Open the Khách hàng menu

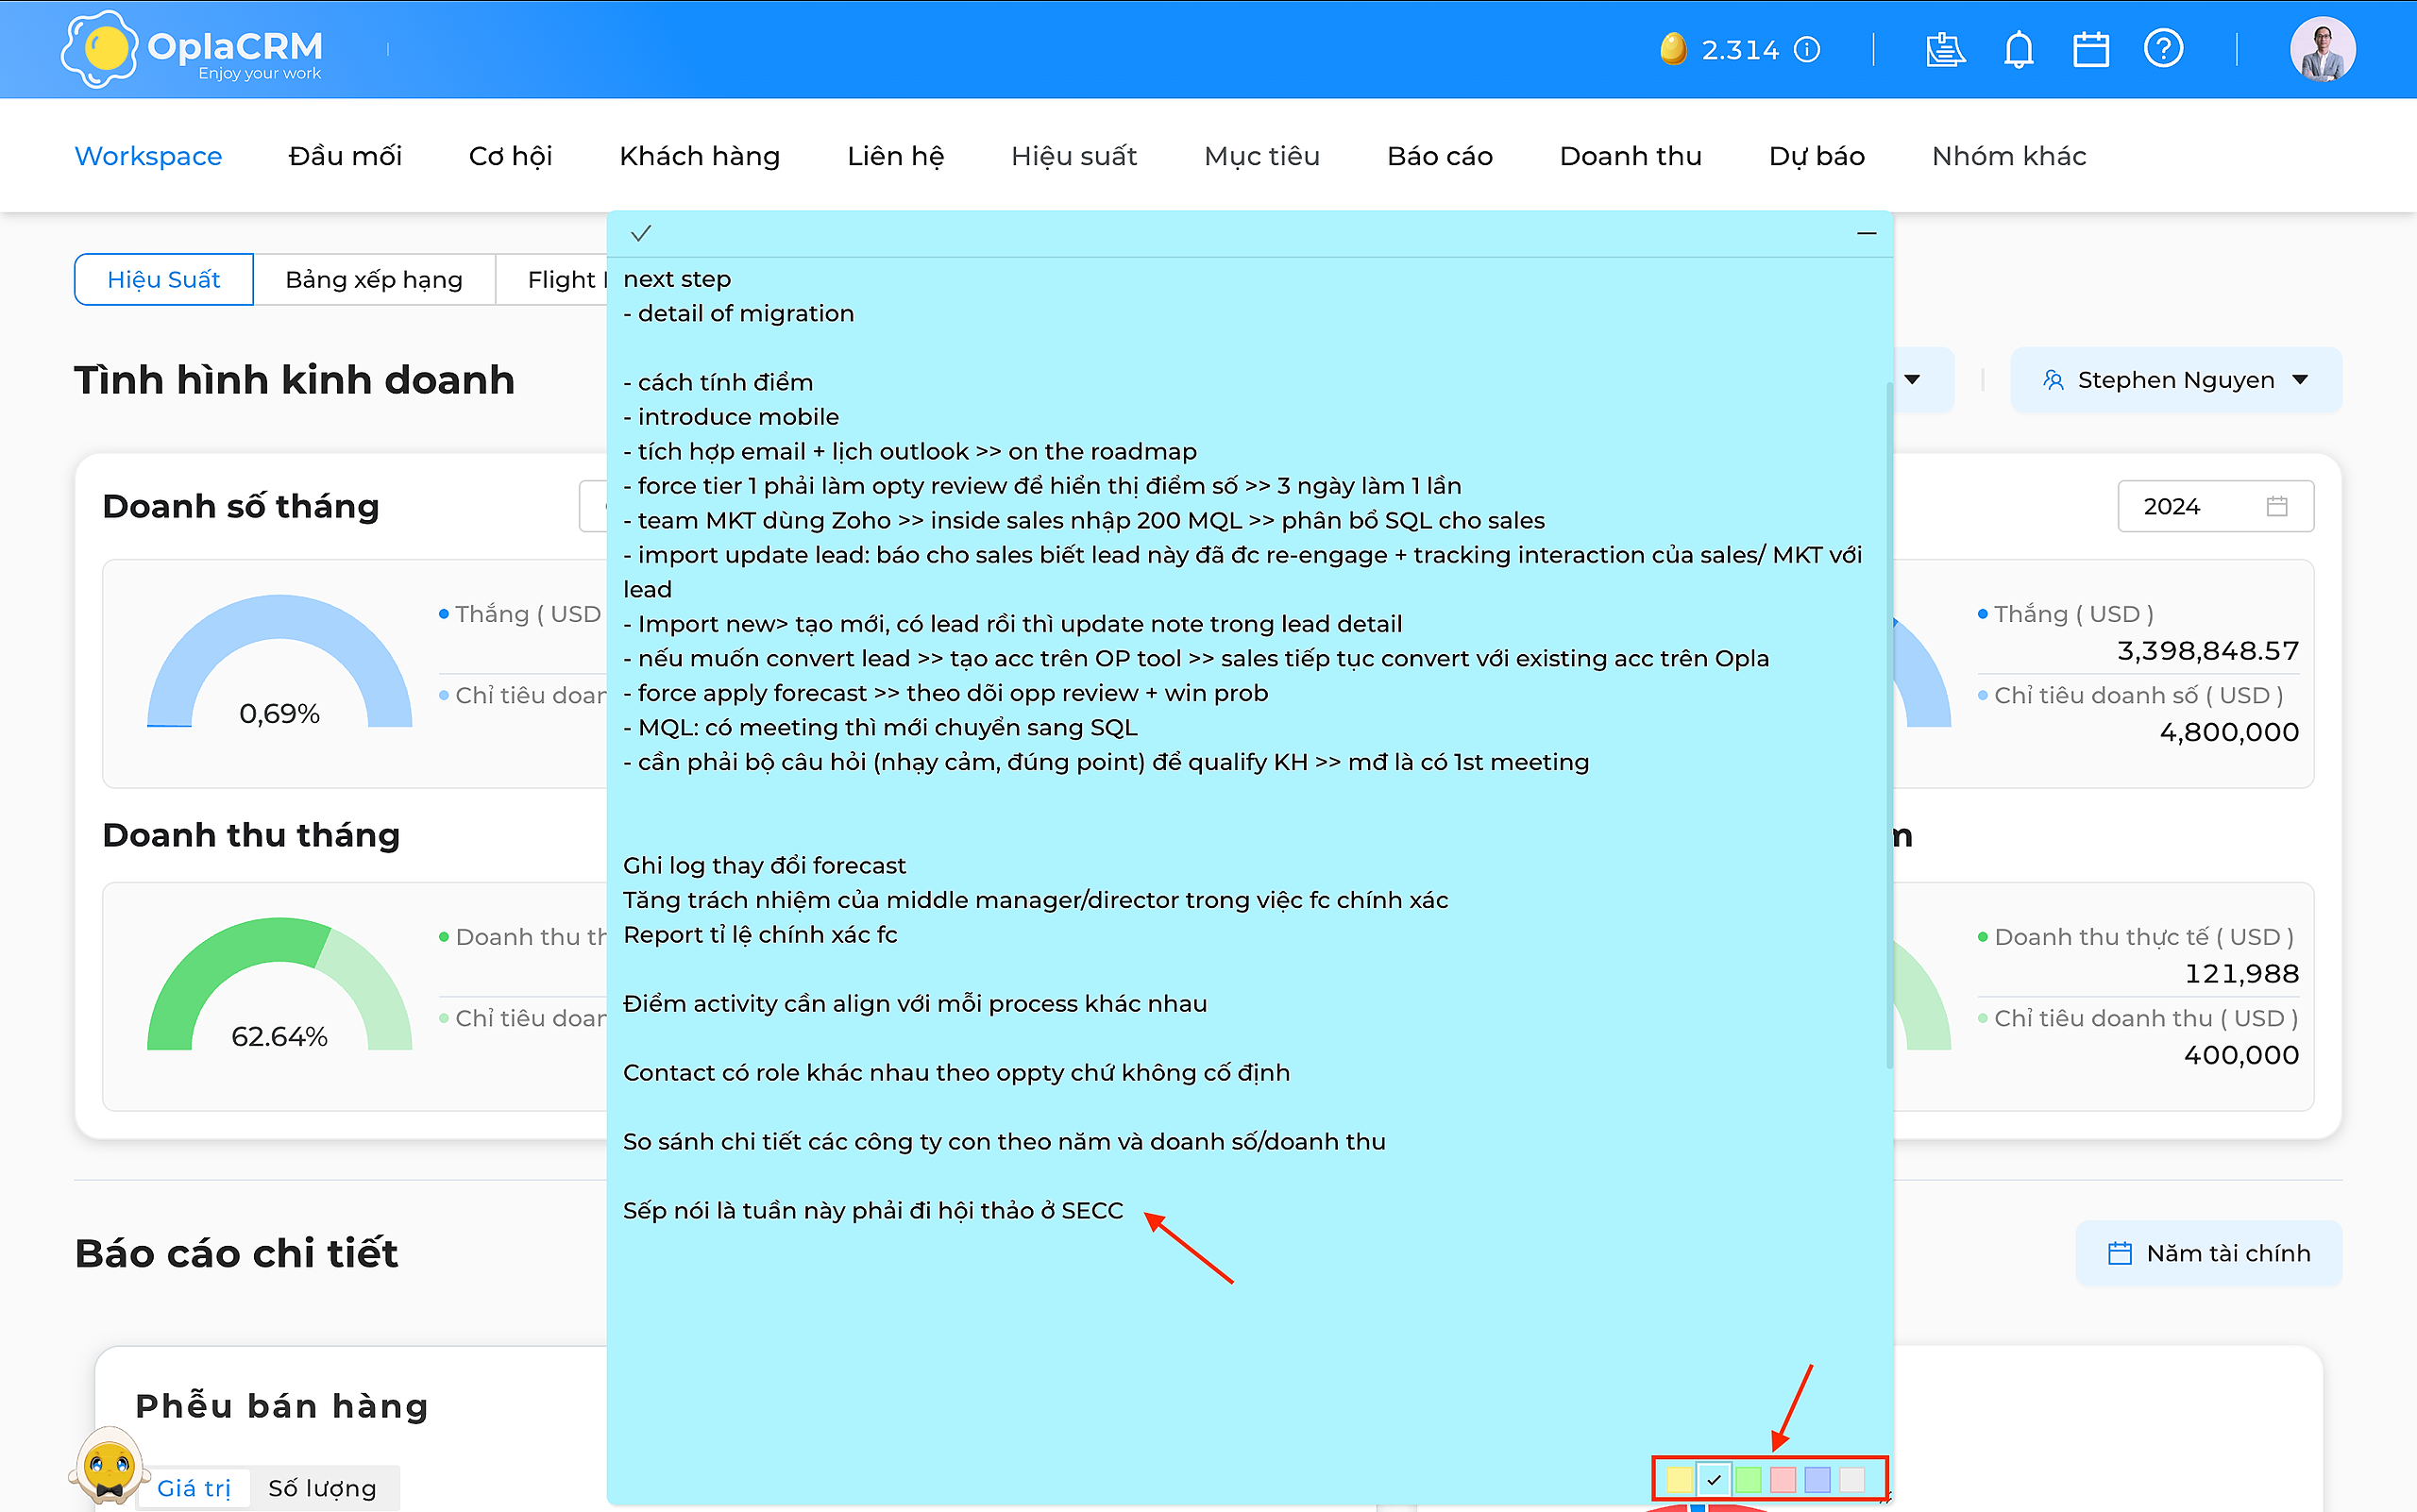(700, 156)
